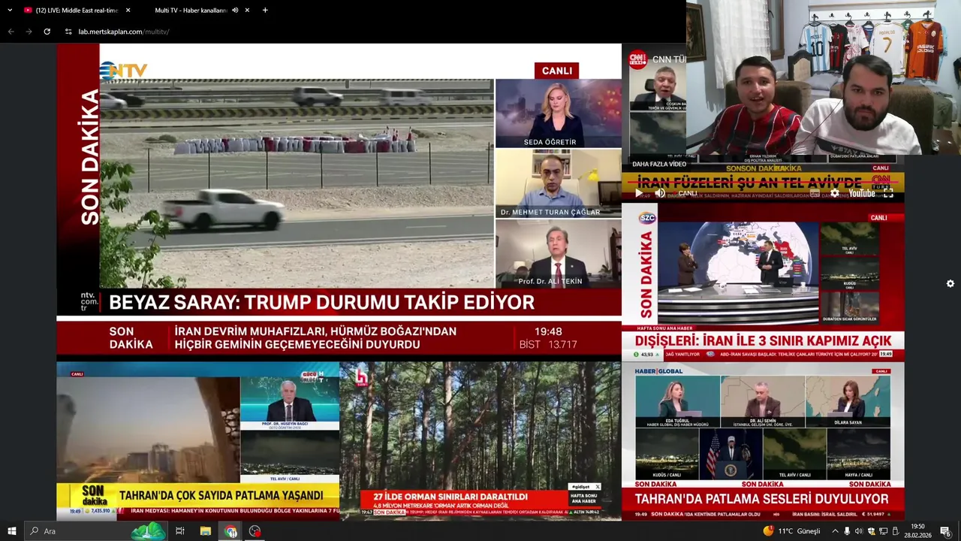
Task: Click the taskbar search box labeled Ara
Action: 95,531
